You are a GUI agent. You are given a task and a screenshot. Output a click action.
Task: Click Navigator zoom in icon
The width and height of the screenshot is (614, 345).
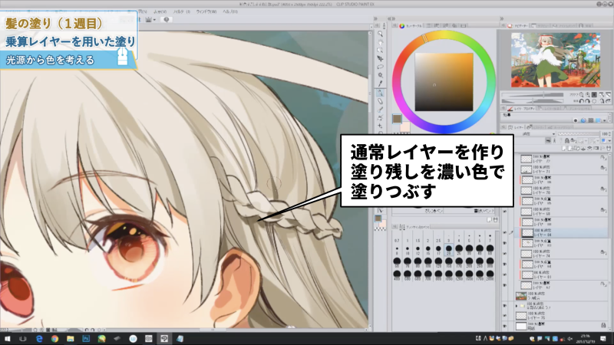pyautogui.click(x=588, y=94)
